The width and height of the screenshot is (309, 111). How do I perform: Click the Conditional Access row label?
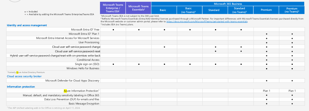88,60
